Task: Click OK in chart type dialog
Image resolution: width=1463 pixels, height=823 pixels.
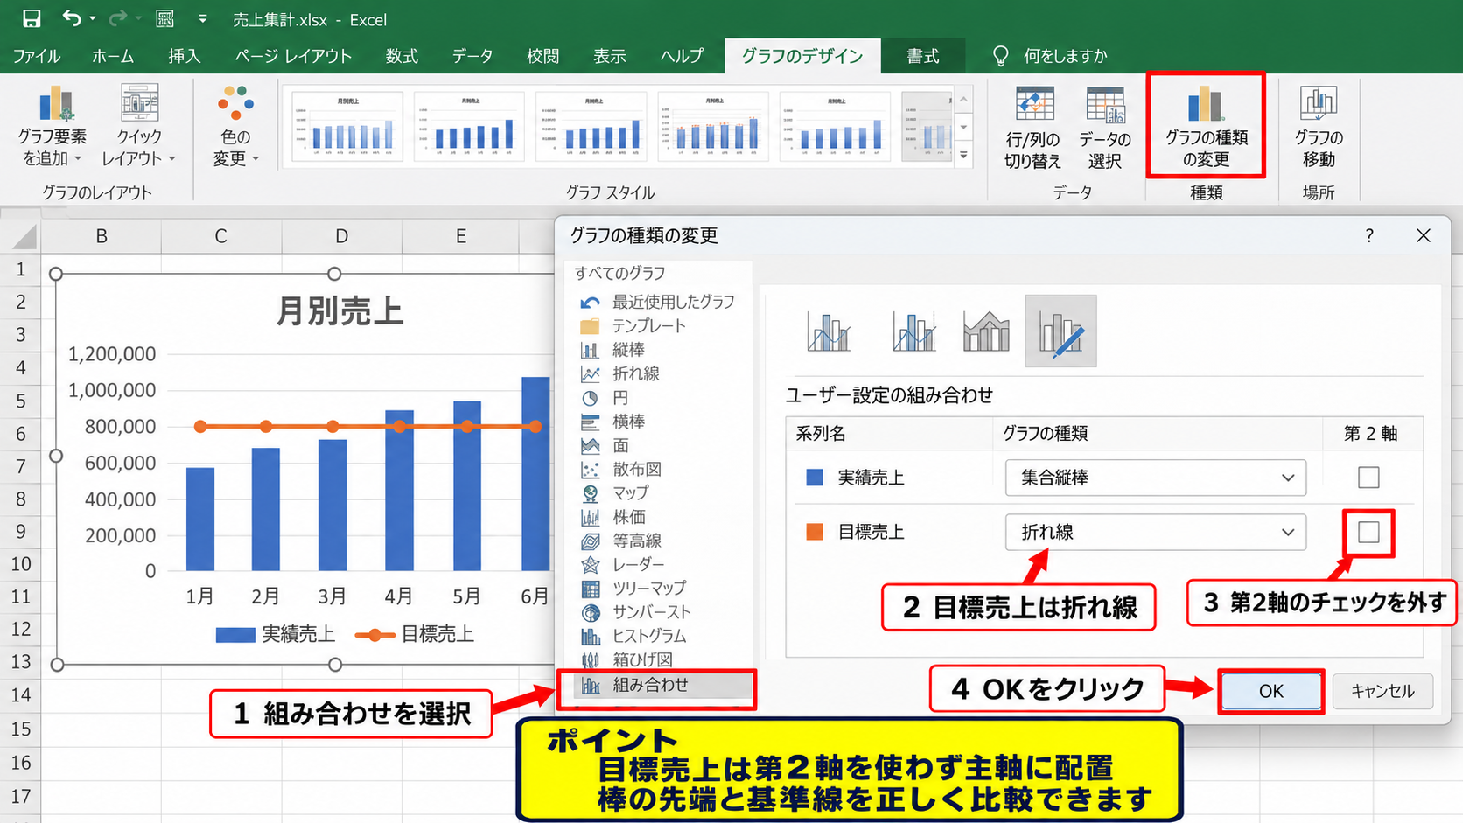Action: [1270, 691]
